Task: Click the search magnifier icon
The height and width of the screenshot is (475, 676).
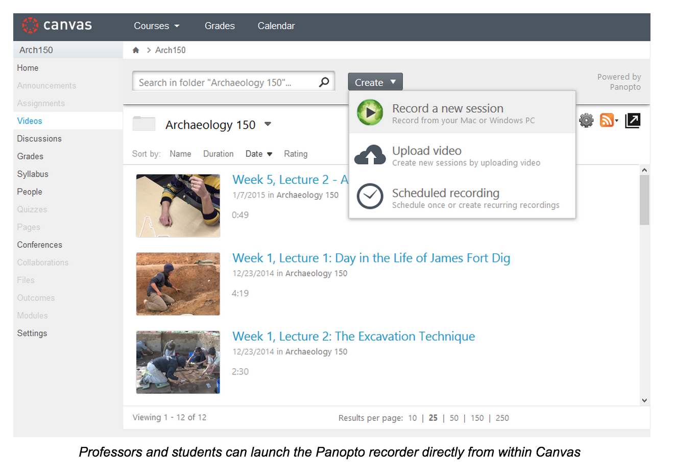Action: click(x=324, y=82)
